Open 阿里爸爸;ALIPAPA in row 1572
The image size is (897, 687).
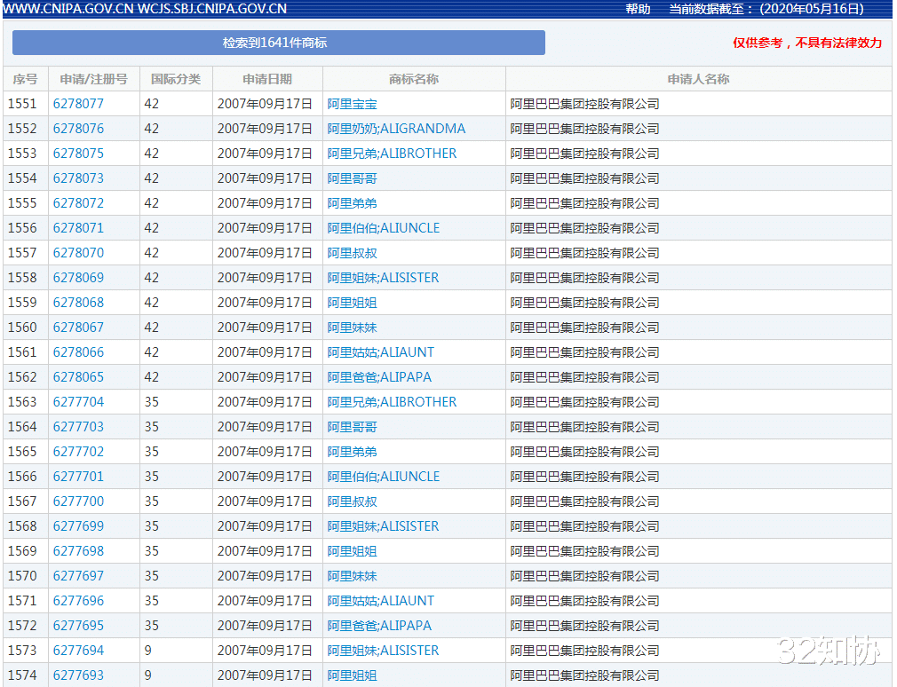[379, 626]
